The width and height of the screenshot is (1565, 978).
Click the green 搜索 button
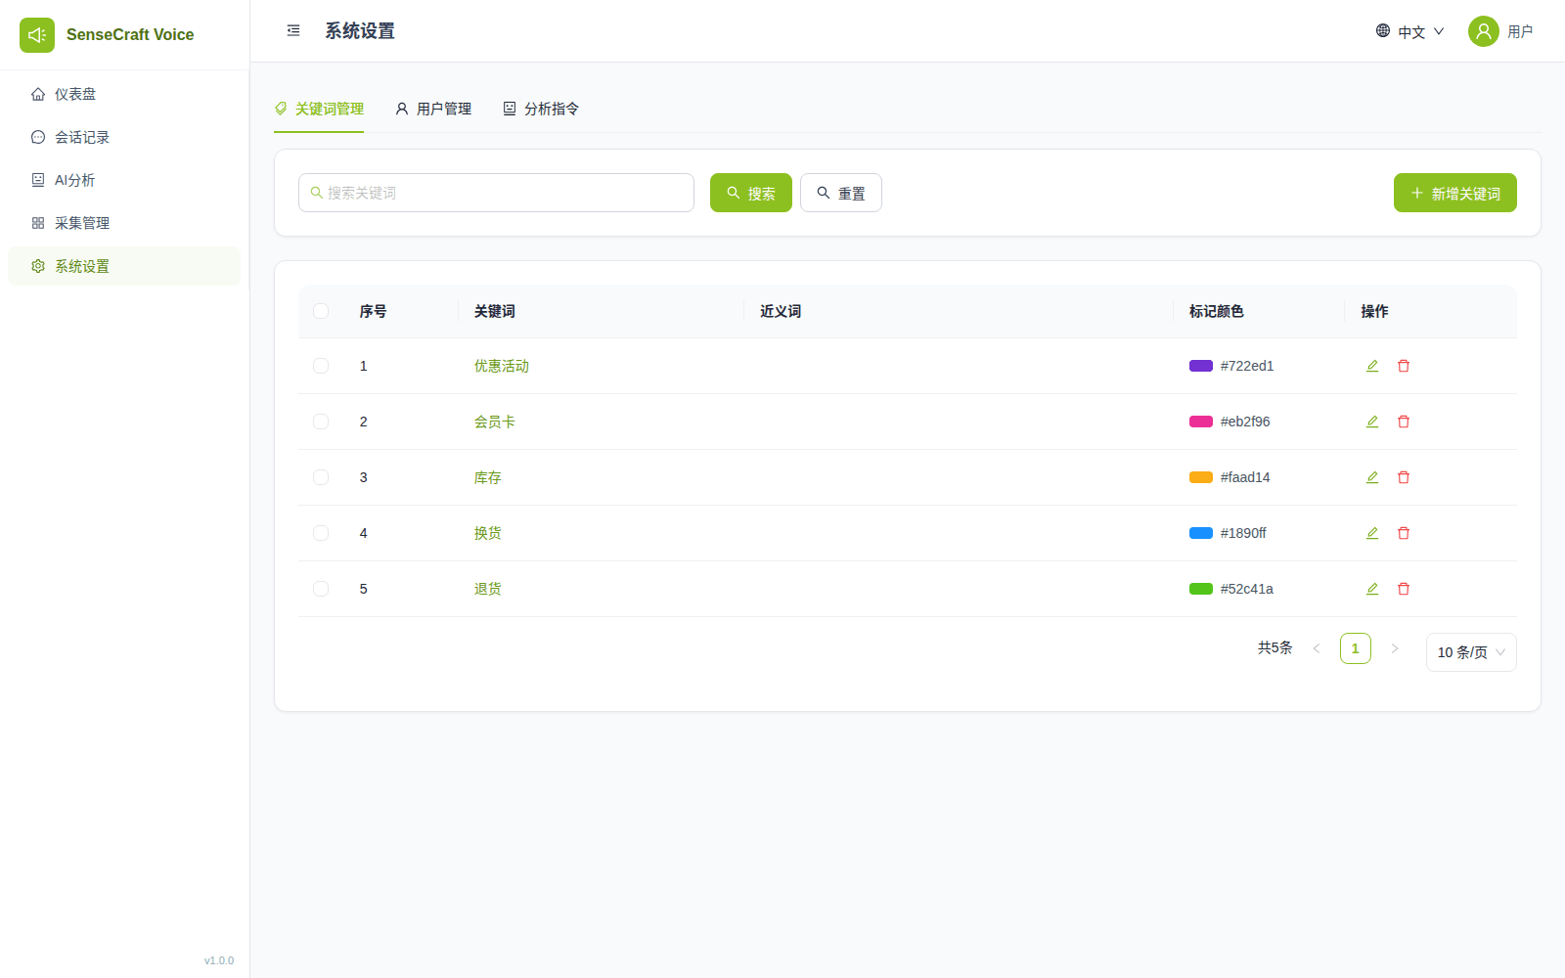point(751,193)
